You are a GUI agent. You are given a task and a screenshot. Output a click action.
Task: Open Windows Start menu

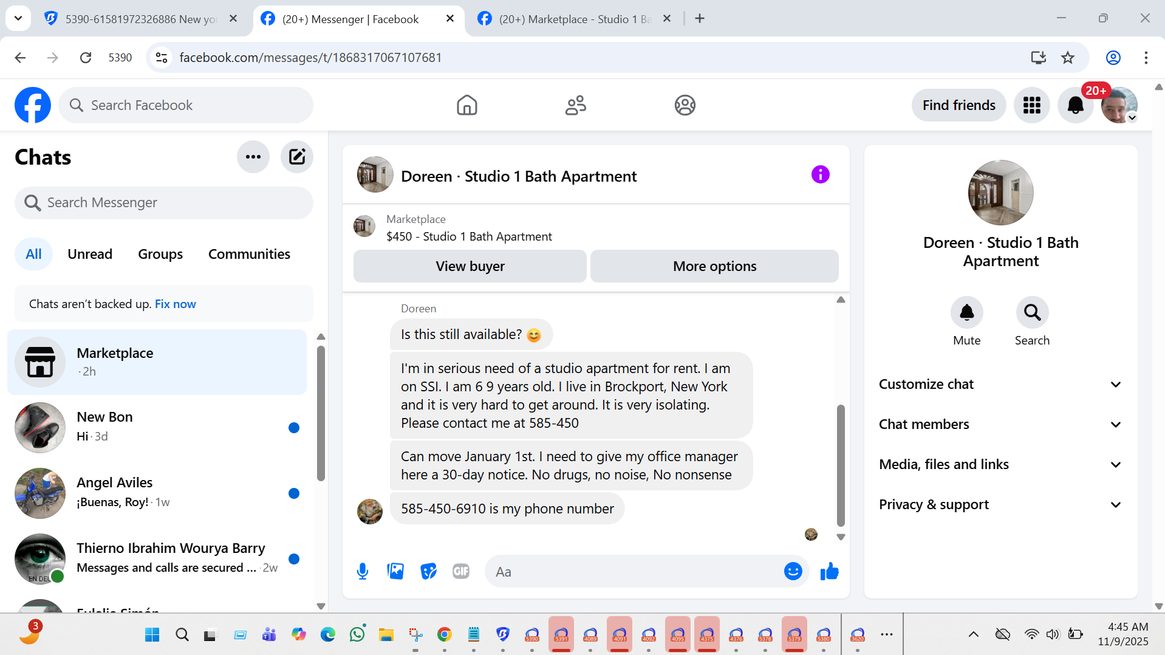152,634
